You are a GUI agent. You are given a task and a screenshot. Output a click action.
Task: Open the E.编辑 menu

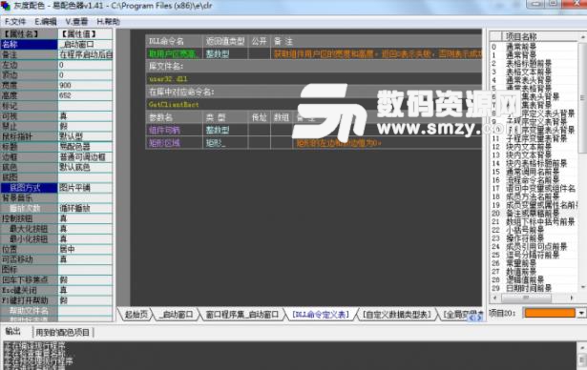[46, 22]
